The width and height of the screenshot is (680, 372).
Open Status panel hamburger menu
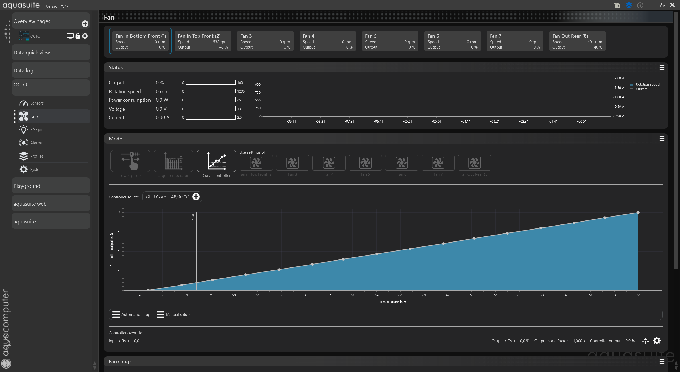click(x=662, y=68)
